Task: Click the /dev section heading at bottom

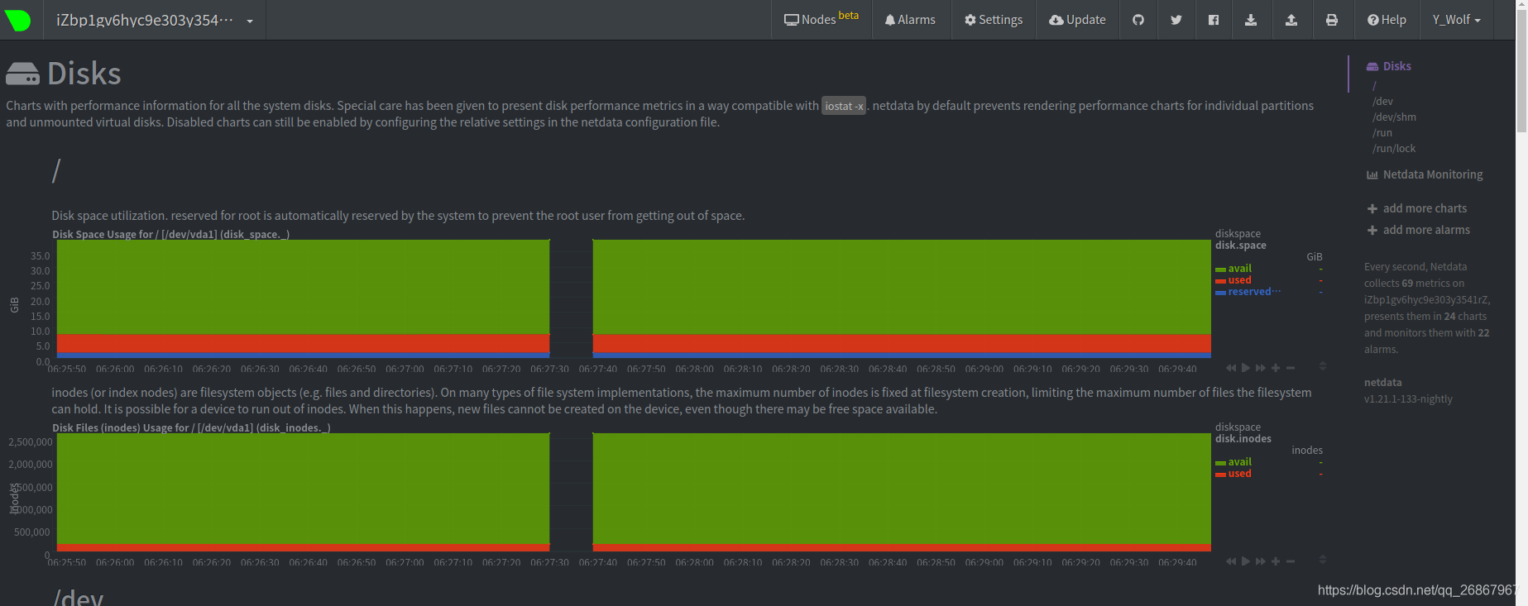Action: [79, 597]
